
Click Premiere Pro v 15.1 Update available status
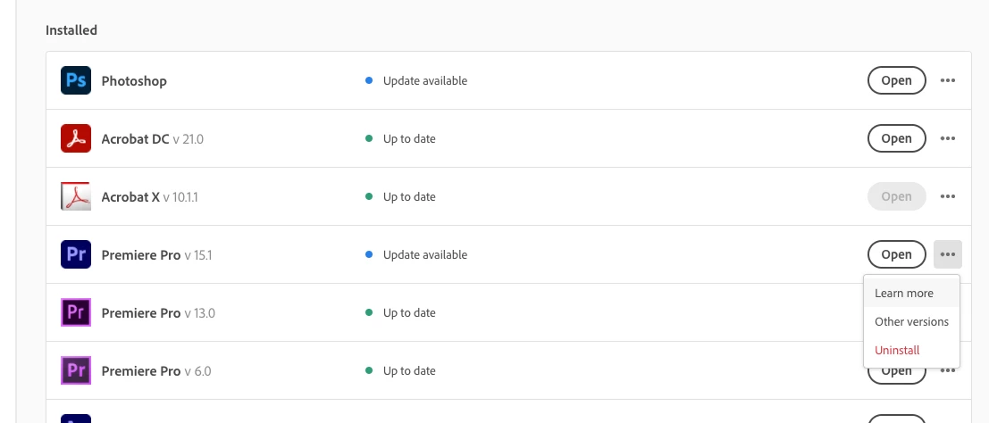coord(416,254)
